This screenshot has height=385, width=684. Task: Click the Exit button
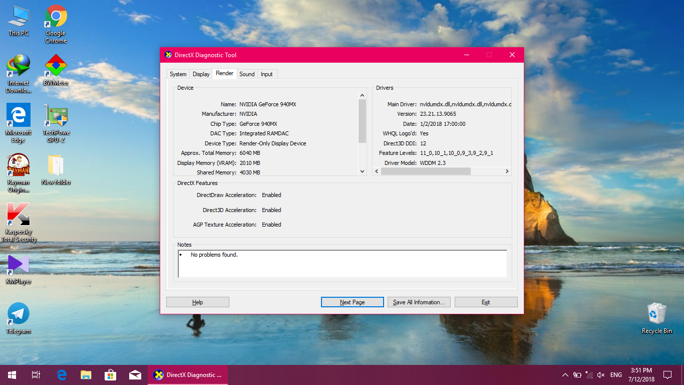(x=486, y=302)
